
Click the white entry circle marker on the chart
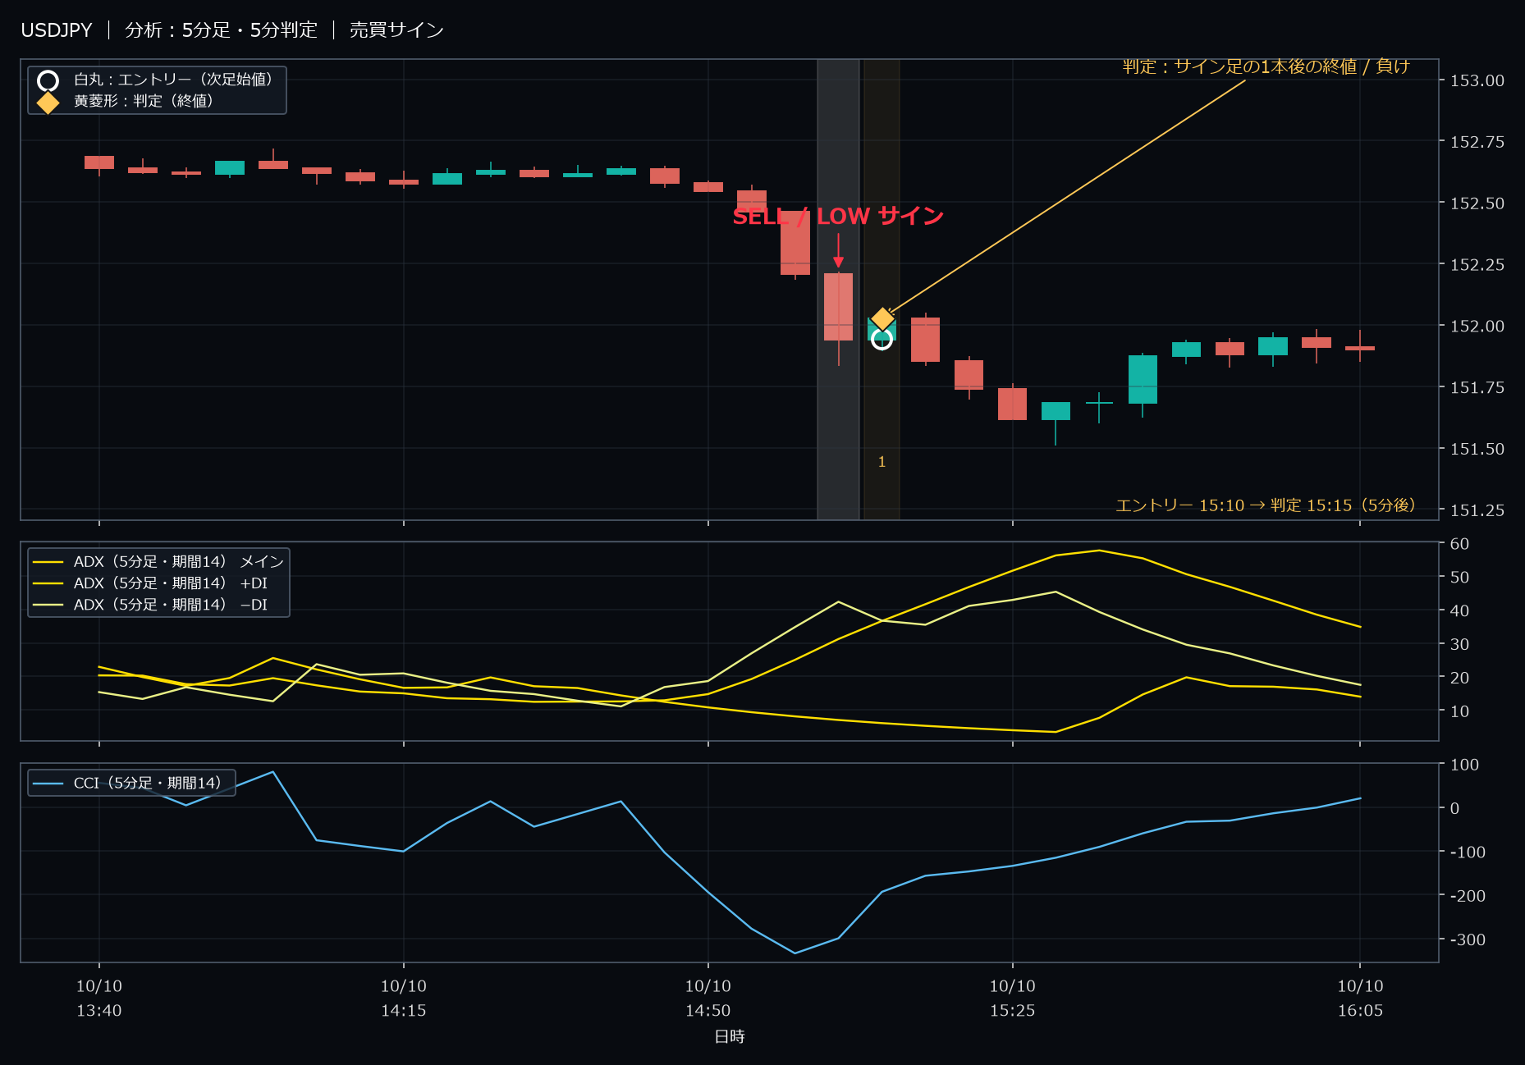(x=882, y=339)
